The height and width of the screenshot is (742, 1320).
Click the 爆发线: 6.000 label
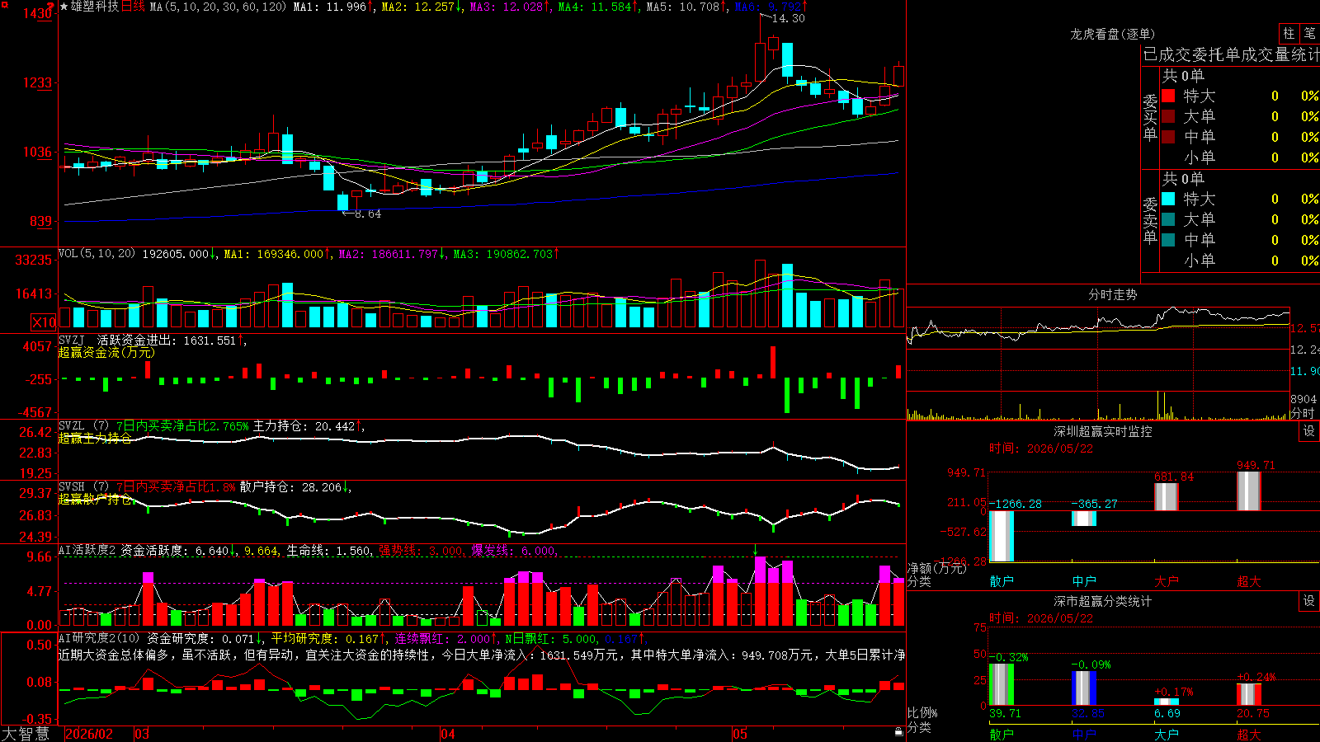coord(514,551)
